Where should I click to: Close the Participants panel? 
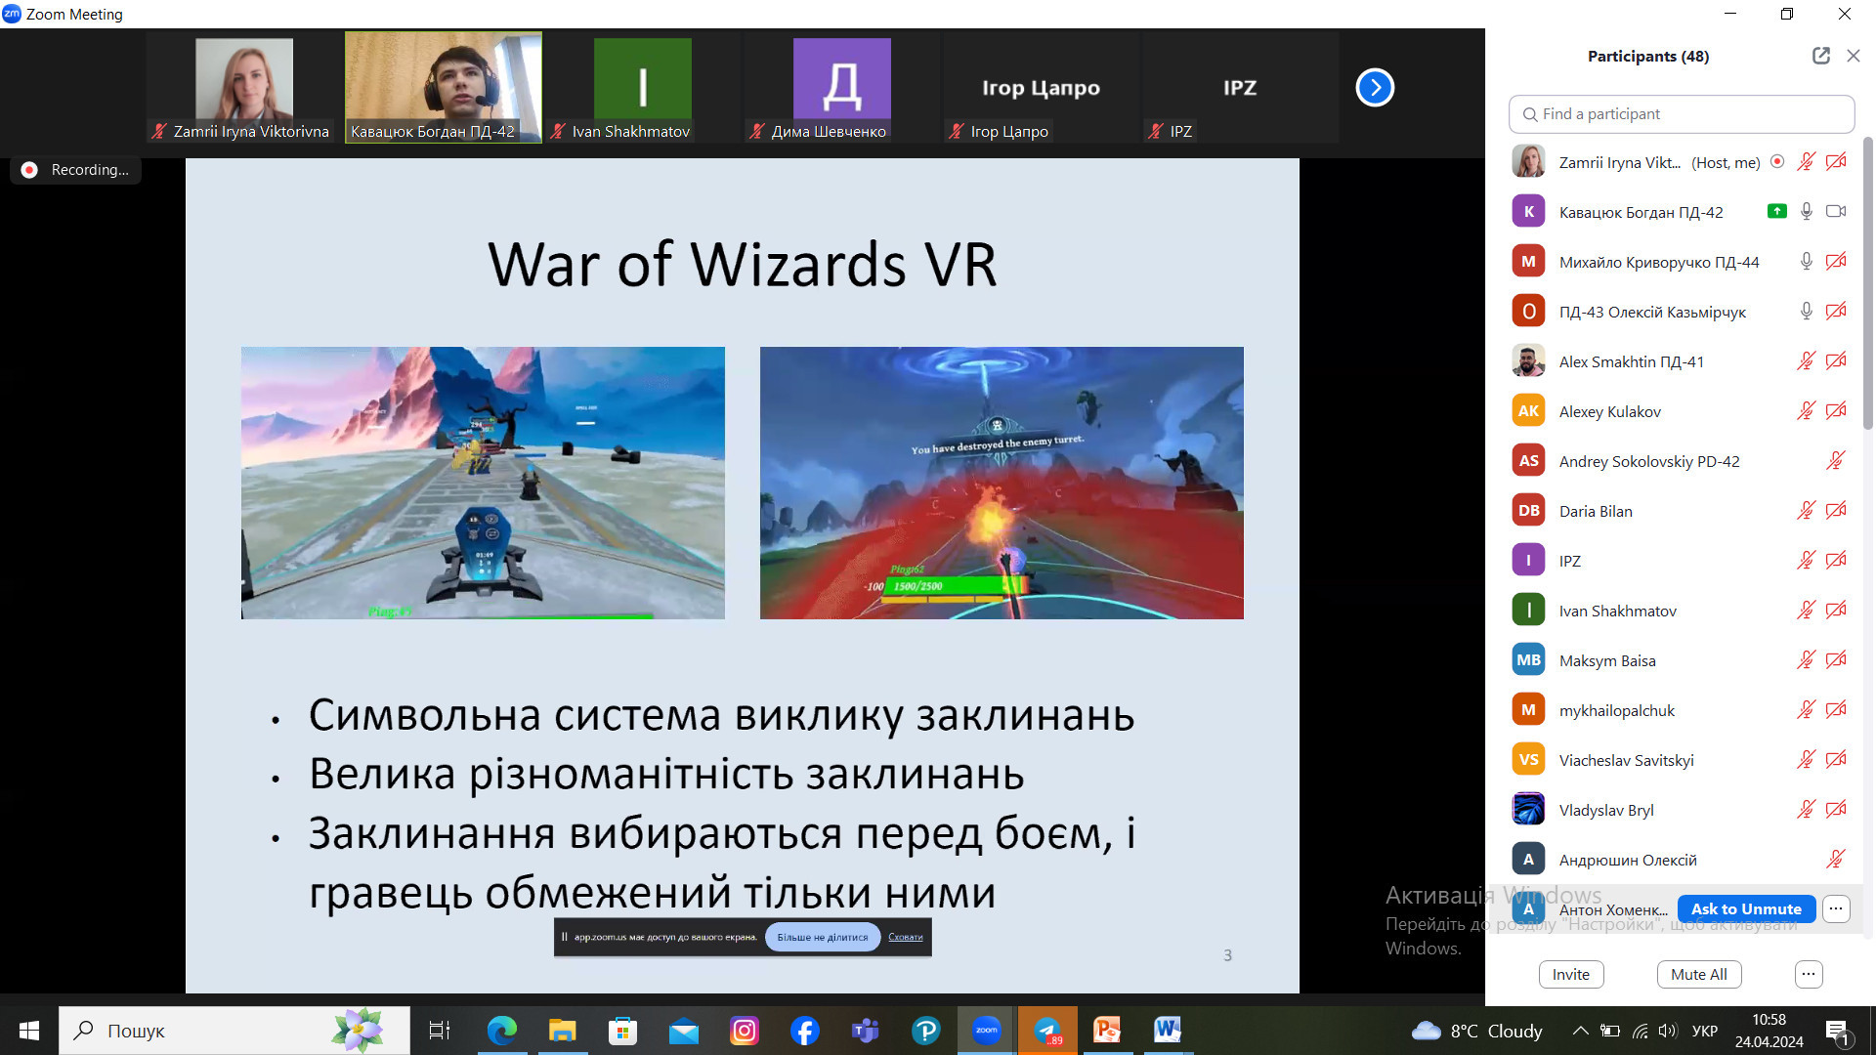tap(1853, 56)
